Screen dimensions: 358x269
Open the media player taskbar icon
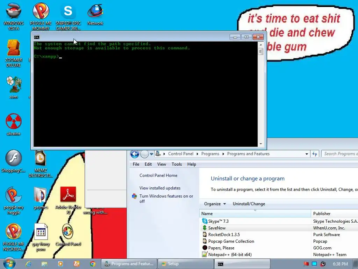pos(60,264)
